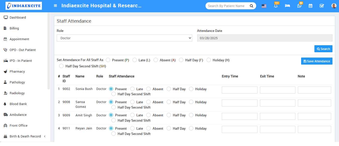The image size is (339, 146).
Task: Open the task checklist icon
Action: pos(322,6)
